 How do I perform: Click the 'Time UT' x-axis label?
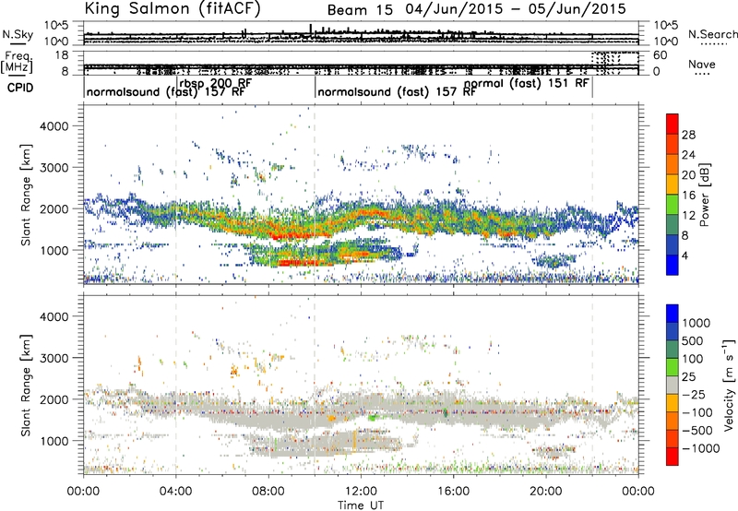tap(361, 505)
